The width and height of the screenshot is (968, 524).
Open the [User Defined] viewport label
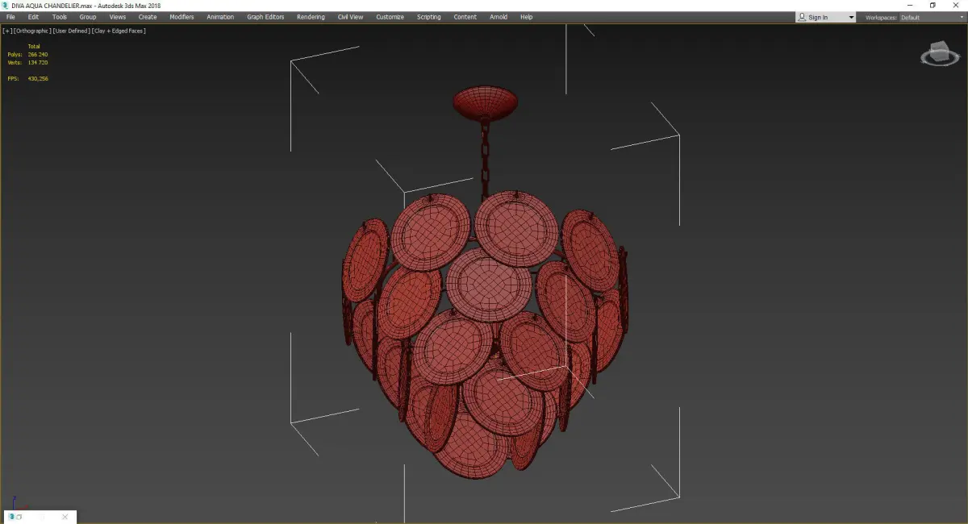[x=72, y=31]
